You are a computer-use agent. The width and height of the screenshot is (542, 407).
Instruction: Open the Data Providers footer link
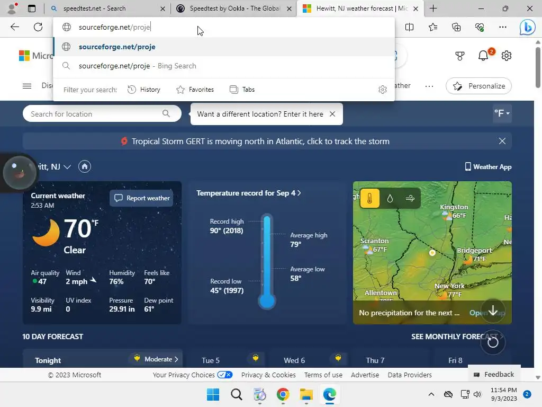(410, 375)
